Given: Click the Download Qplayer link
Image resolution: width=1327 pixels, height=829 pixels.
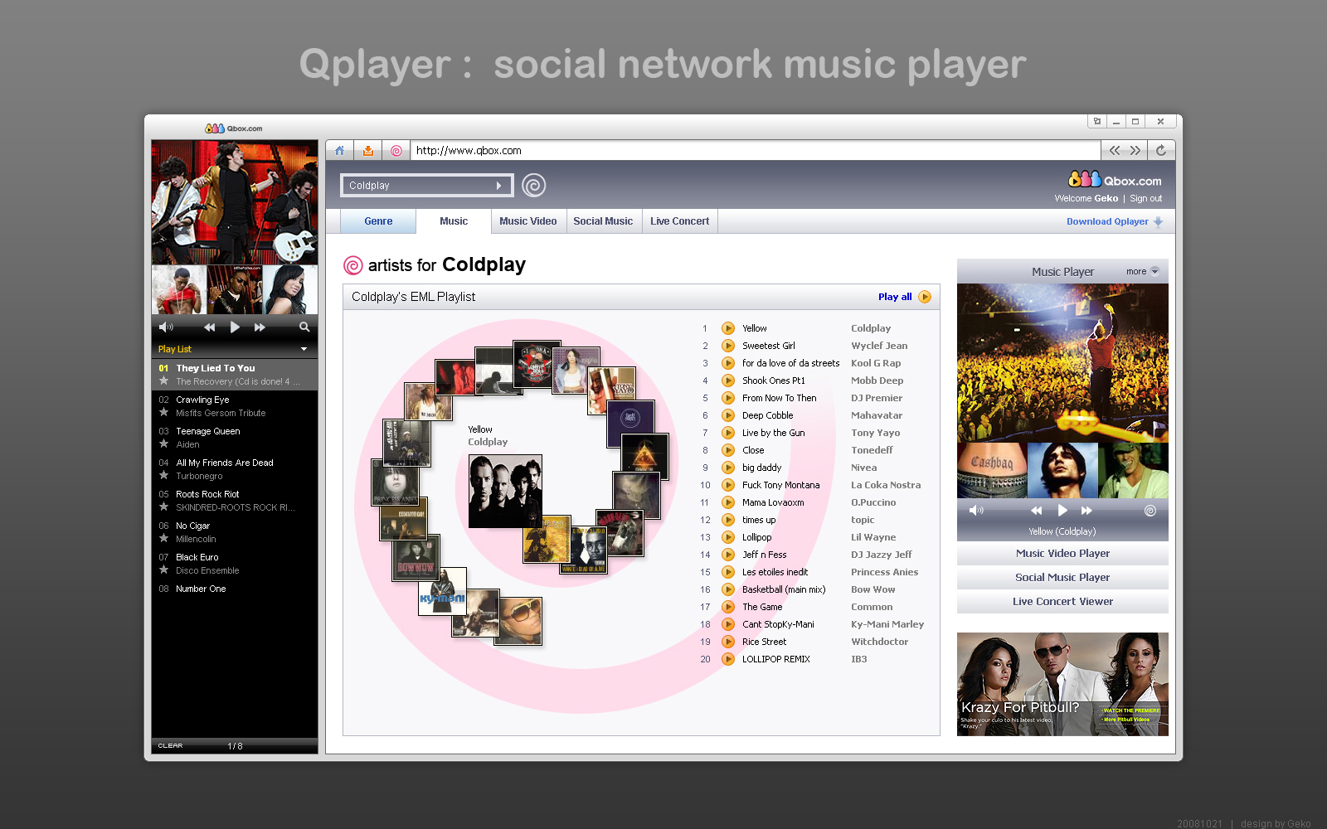Looking at the screenshot, I should pyautogui.click(x=1115, y=221).
